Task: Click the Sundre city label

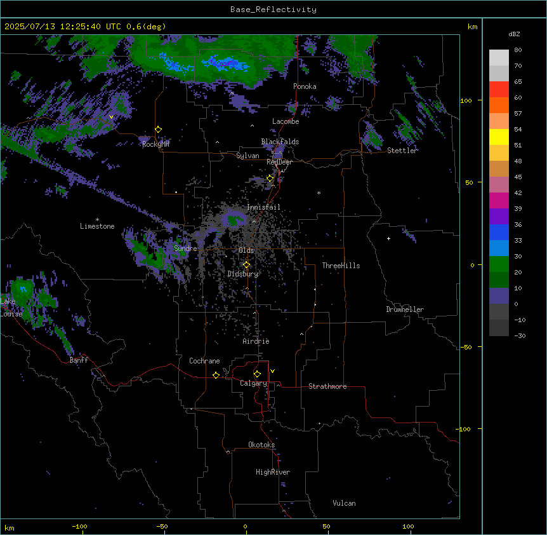Action: point(185,248)
